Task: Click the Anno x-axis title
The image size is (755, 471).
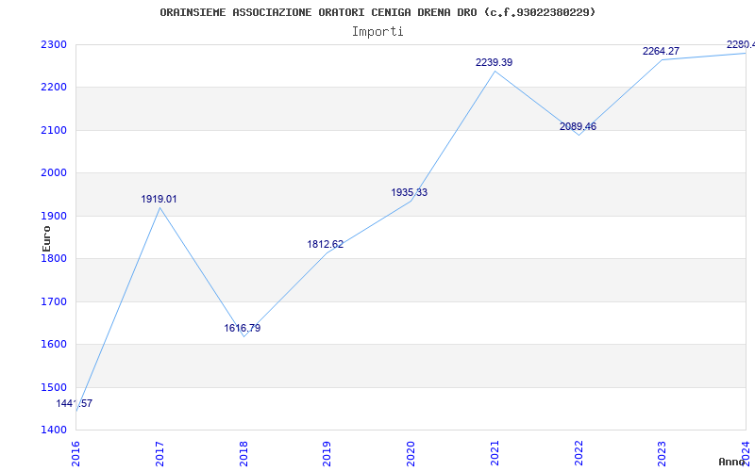Action: point(731,462)
